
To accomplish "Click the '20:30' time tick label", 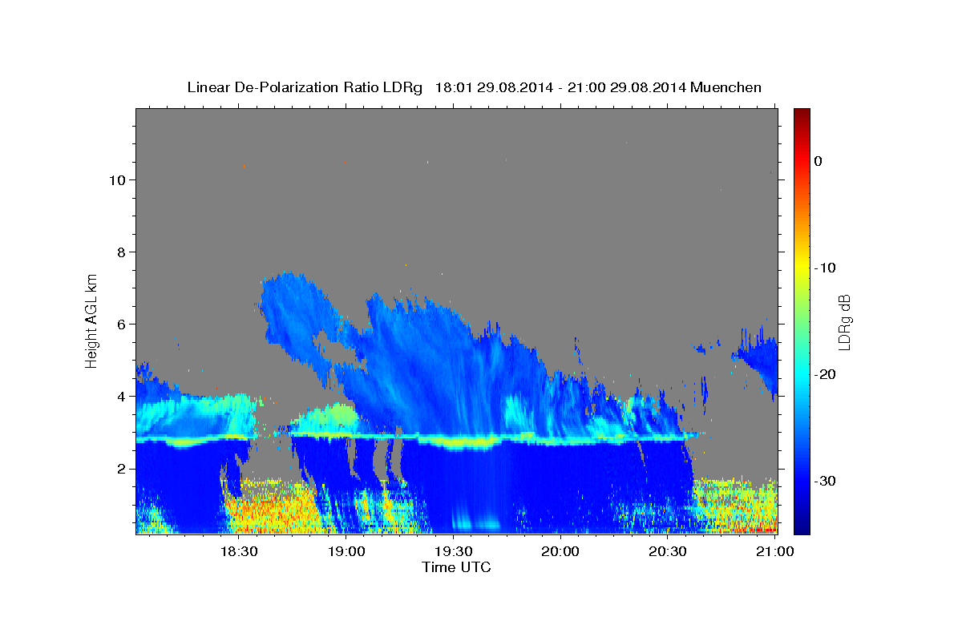I will tap(667, 552).
